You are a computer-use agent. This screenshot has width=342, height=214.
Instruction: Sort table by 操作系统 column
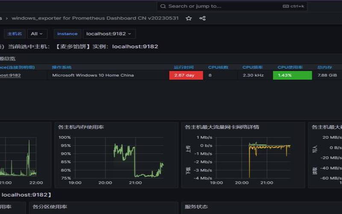62,67
